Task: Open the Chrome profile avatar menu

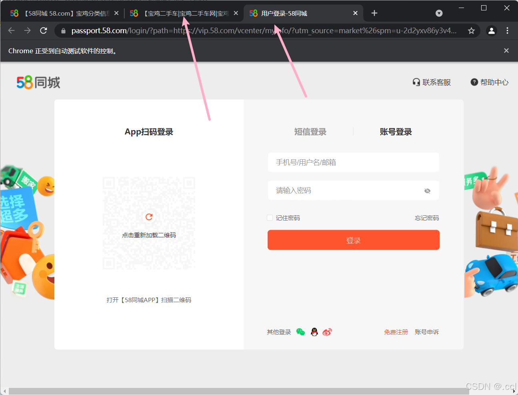Action: pyautogui.click(x=492, y=30)
